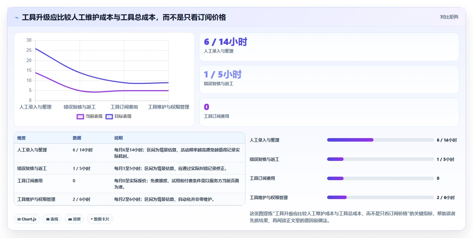Click the 工具订阅费用 cell in the table

(30, 181)
